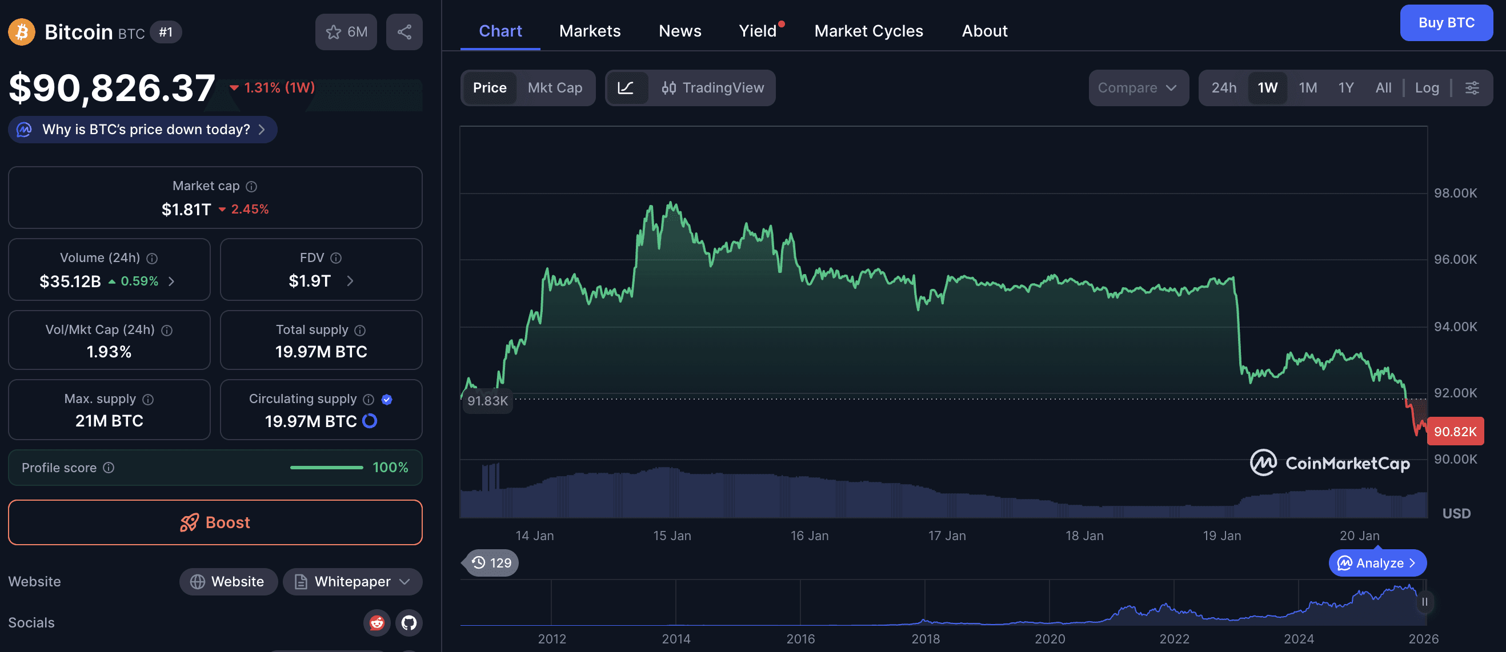Image resolution: width=1506 pixels, height=652 pixels.
Task: Open Bitcoin's GitHub repository icon
Action: click(409, 623)
